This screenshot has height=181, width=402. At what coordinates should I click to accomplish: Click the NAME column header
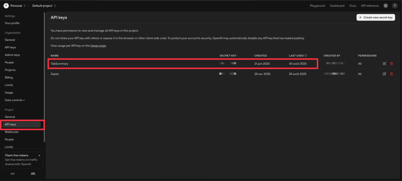click(54, 55)
